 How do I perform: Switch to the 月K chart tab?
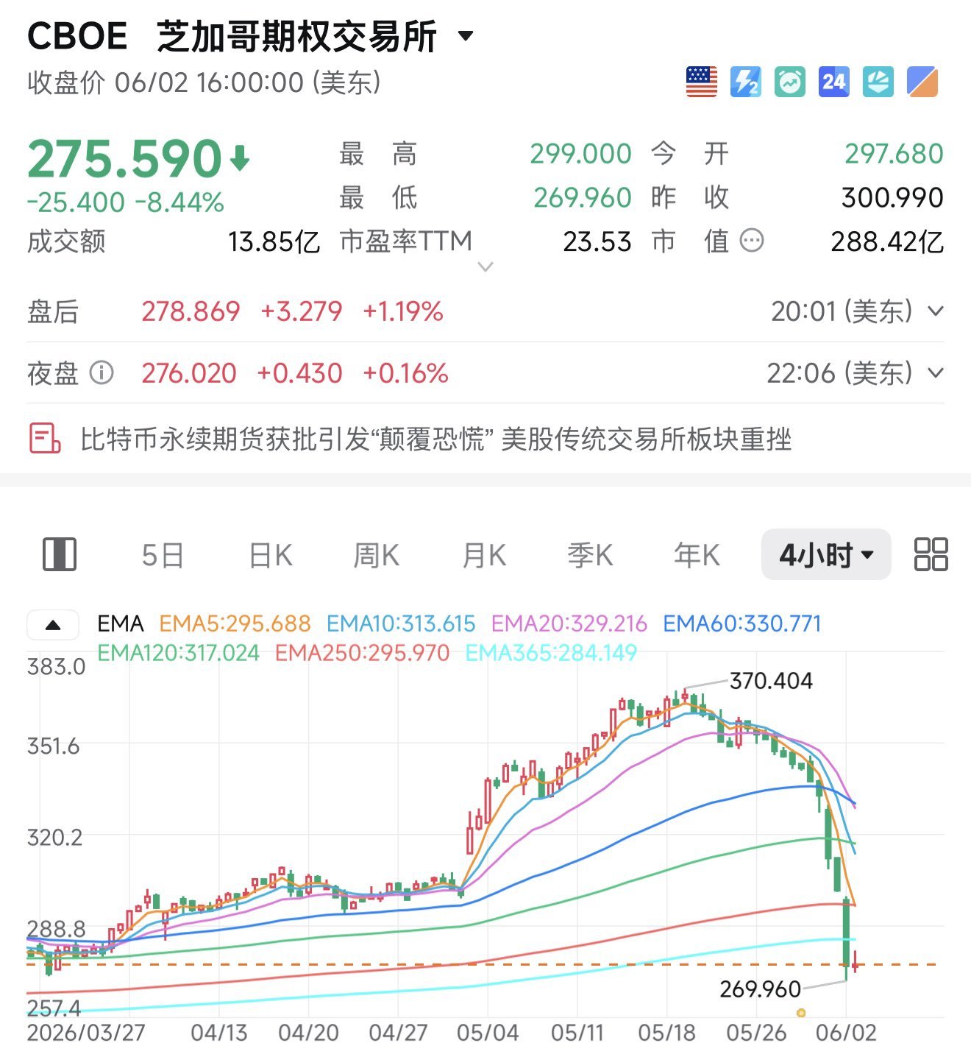coord(484,555)
